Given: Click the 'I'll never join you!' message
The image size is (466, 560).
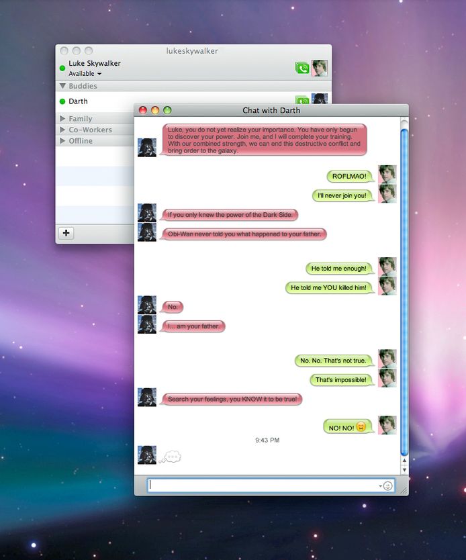Looking at the screenshot, I should pyautogui.click(x=342, y=195).
